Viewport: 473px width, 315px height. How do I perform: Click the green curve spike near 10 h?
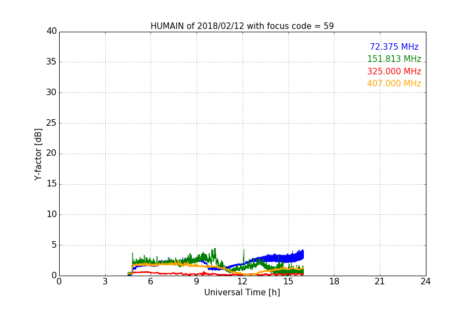point(215,253)
